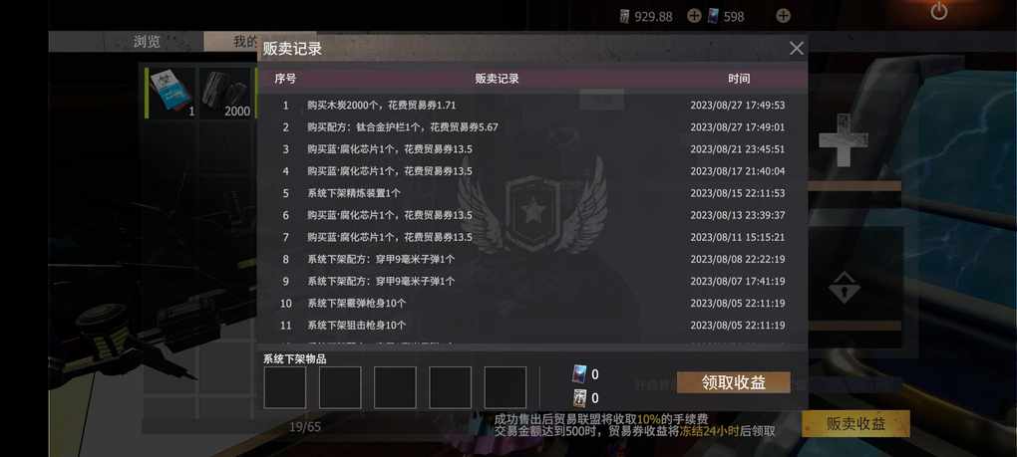Click the 时间 column header
This screenshot has height=457, width=1017.
click(738, 79)
